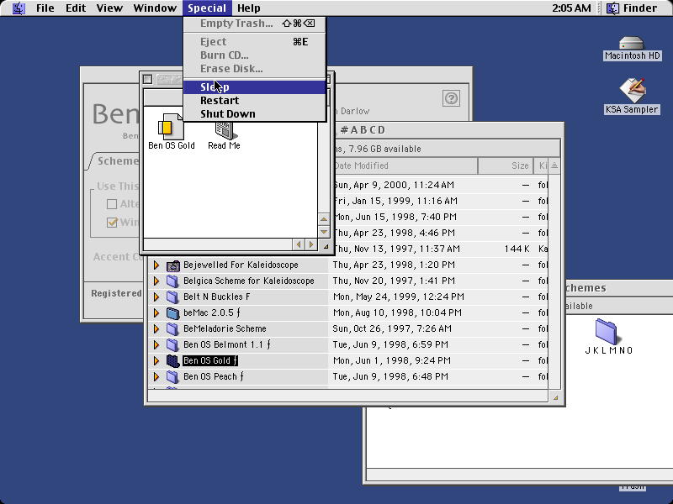Expand the Ben OS Belmont 1.1 folder
The image size is (673, 504).
point(156,345)
